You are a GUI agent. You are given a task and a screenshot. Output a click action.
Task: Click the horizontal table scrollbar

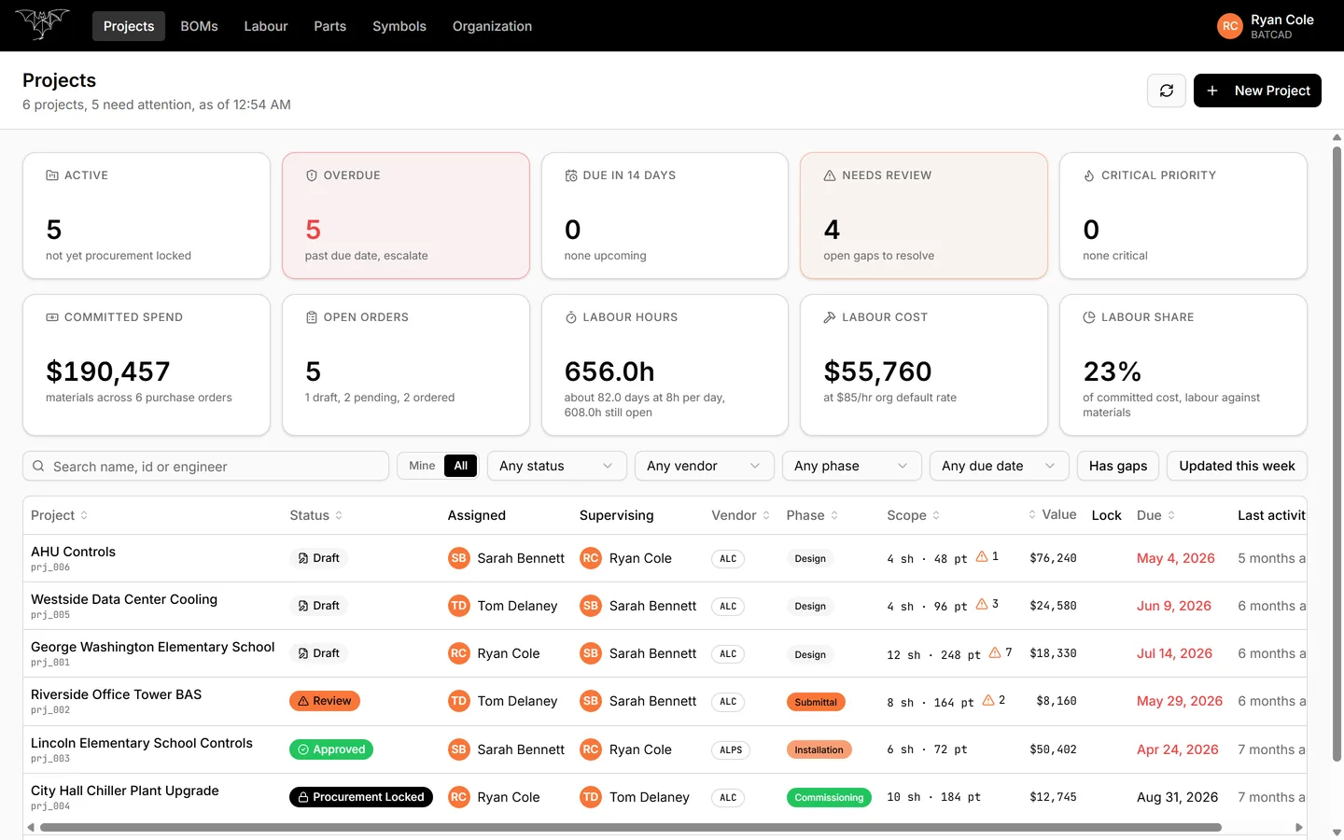pos(631,827)
